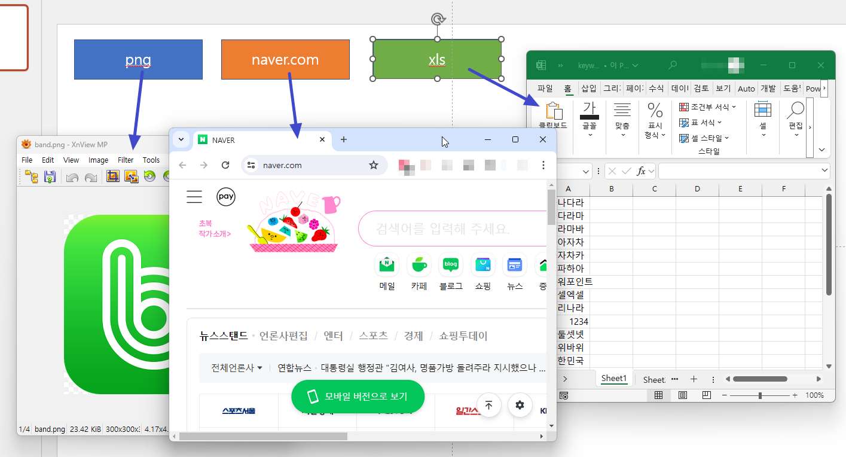Expand the Excel 편집 editing group
This screenshot has height=457, width=846.
796,120
